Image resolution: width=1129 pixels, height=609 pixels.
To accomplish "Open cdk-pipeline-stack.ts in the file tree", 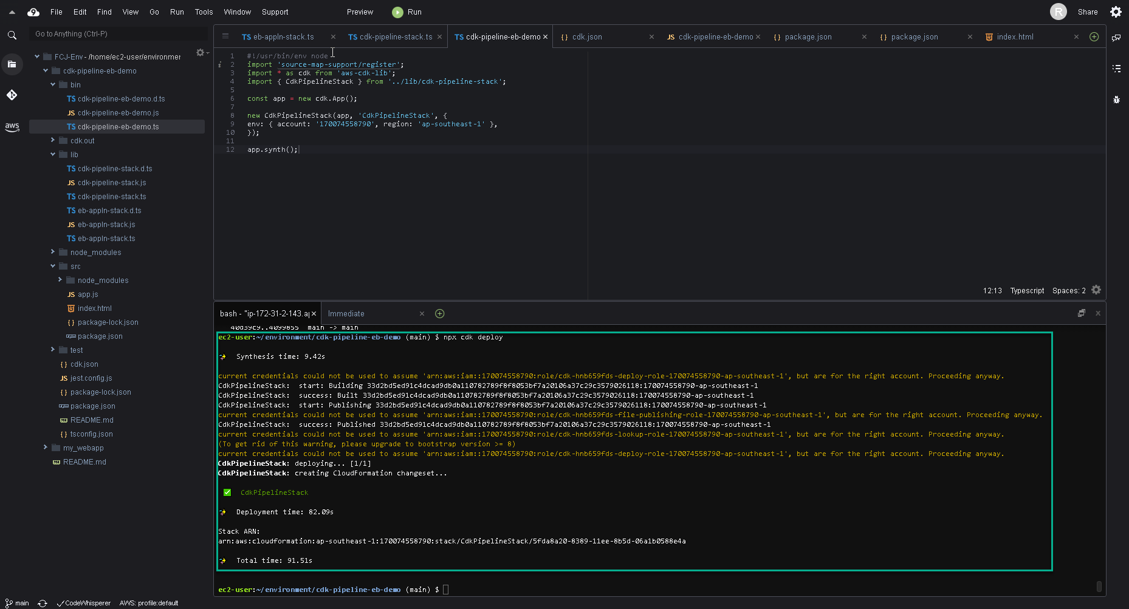I will [x=112, y=197].
